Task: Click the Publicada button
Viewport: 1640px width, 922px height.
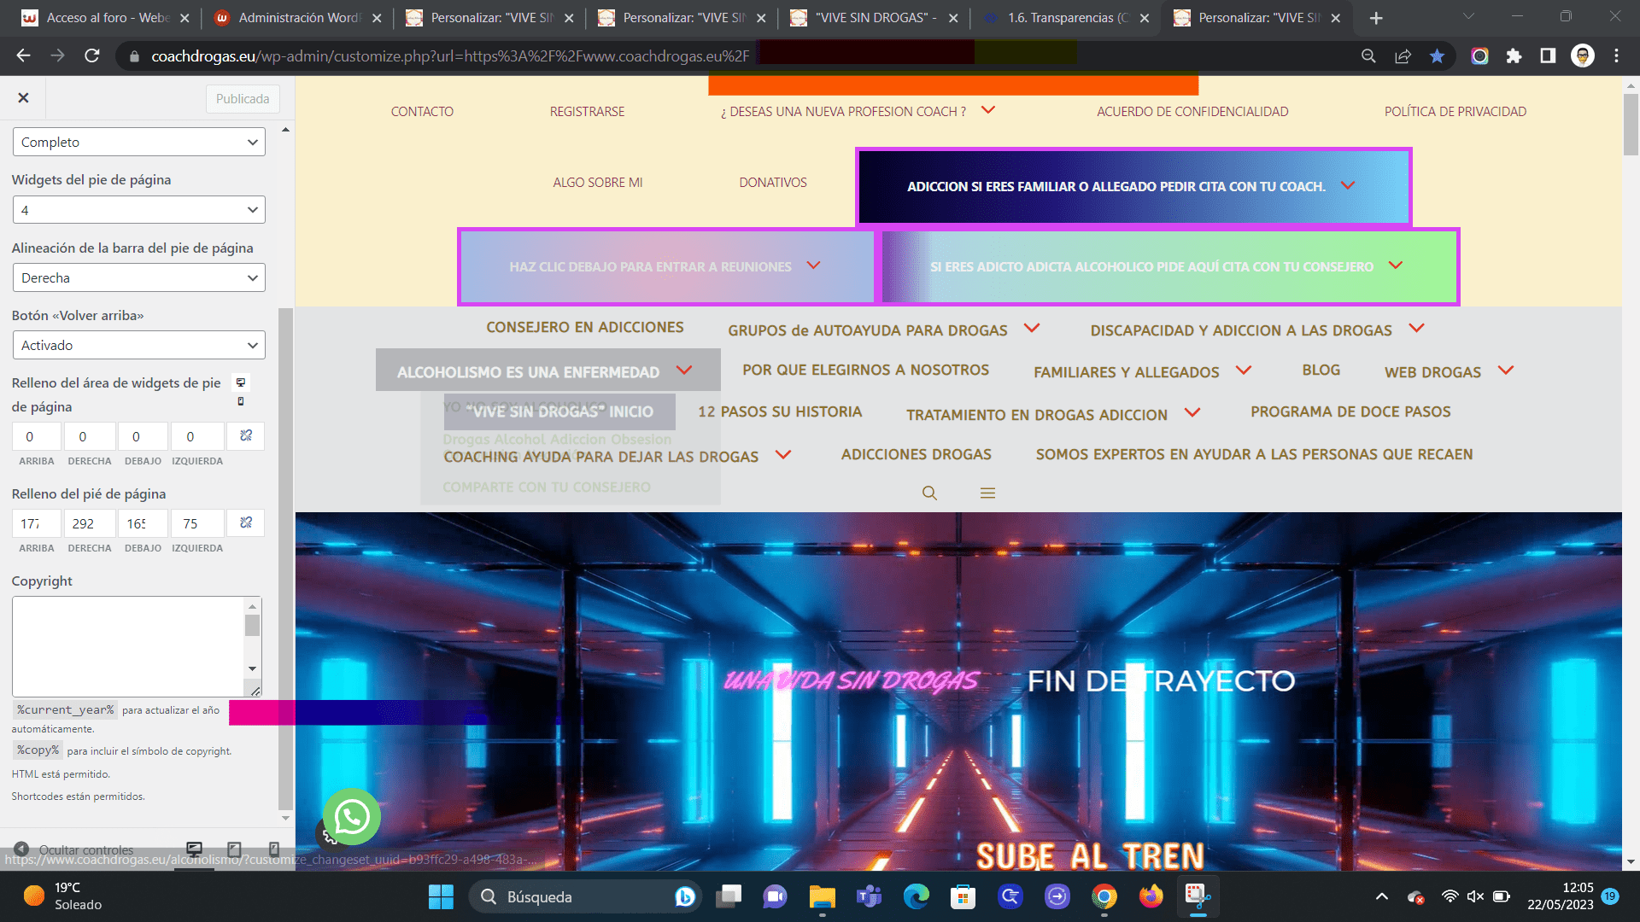Action: [x=243, y=99]
